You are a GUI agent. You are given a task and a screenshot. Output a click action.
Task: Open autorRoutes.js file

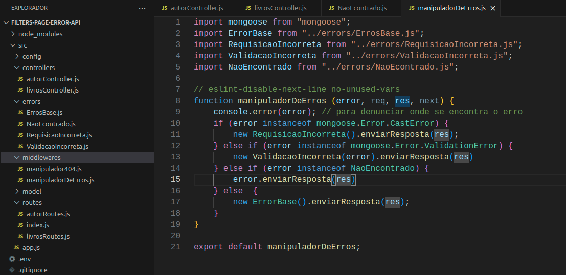coord(48,214)
